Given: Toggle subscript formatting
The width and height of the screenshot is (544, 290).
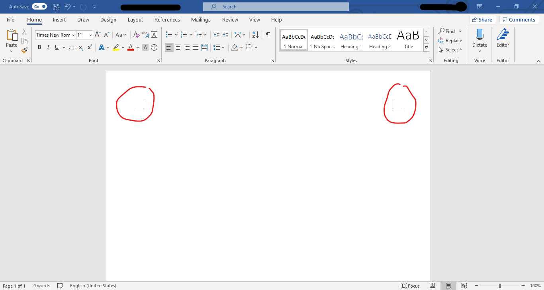Looking at the screenshot, I should tap(80, 47).
